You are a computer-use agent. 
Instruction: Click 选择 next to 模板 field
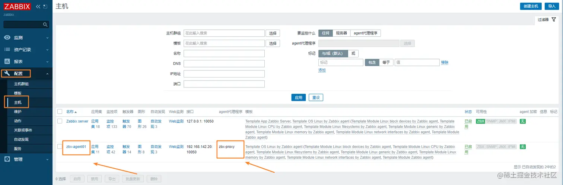click(273, 43)
